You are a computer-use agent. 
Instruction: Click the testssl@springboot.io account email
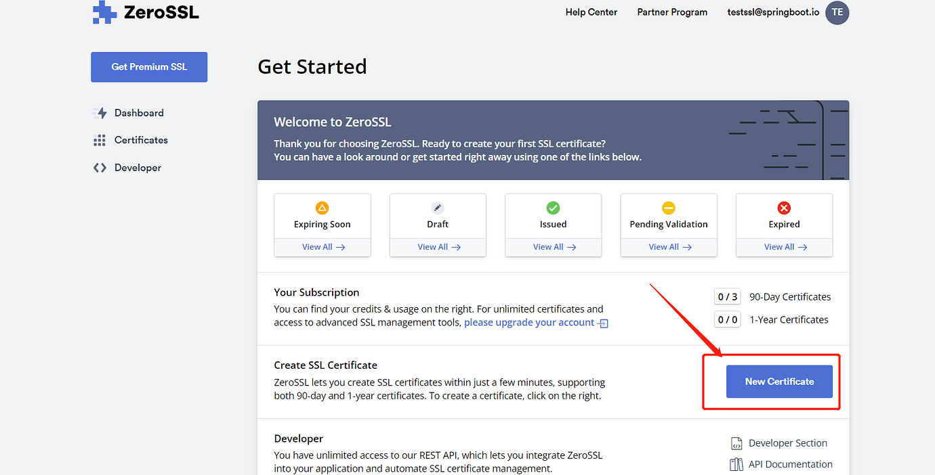(773, 12)
